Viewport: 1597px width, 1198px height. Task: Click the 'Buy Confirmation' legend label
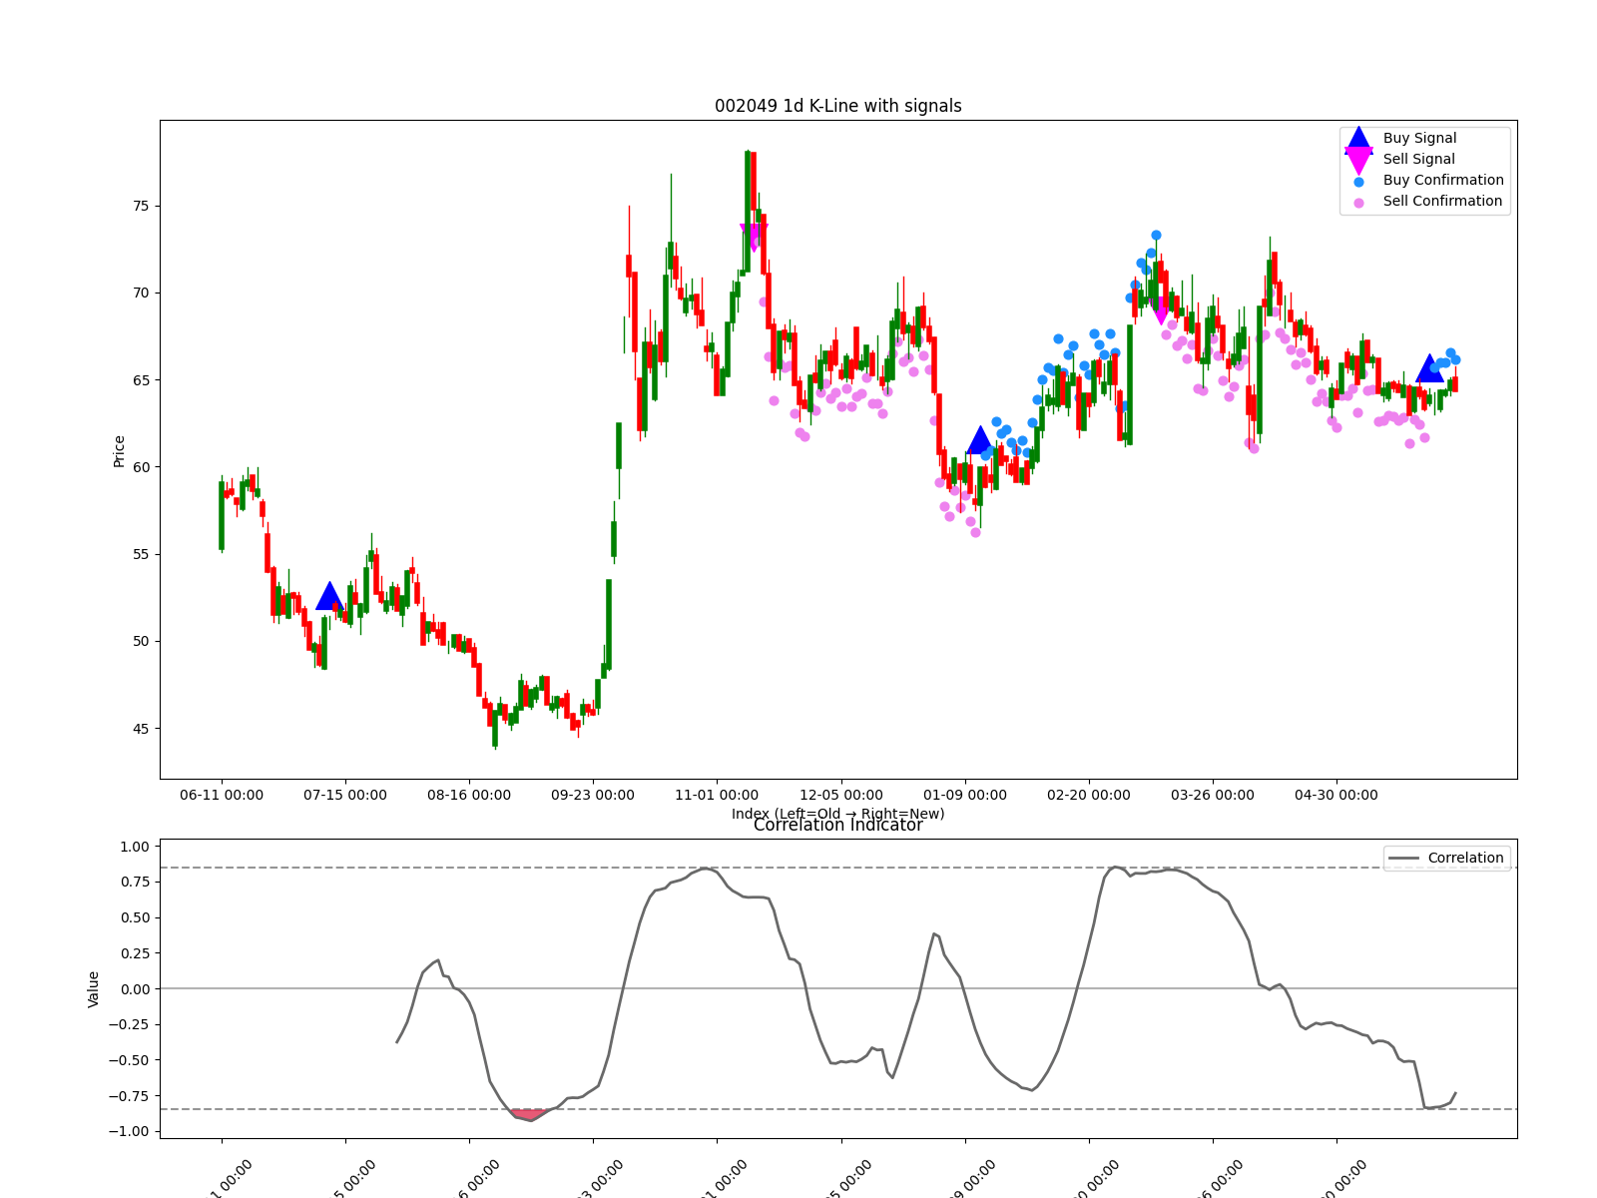1443,181
